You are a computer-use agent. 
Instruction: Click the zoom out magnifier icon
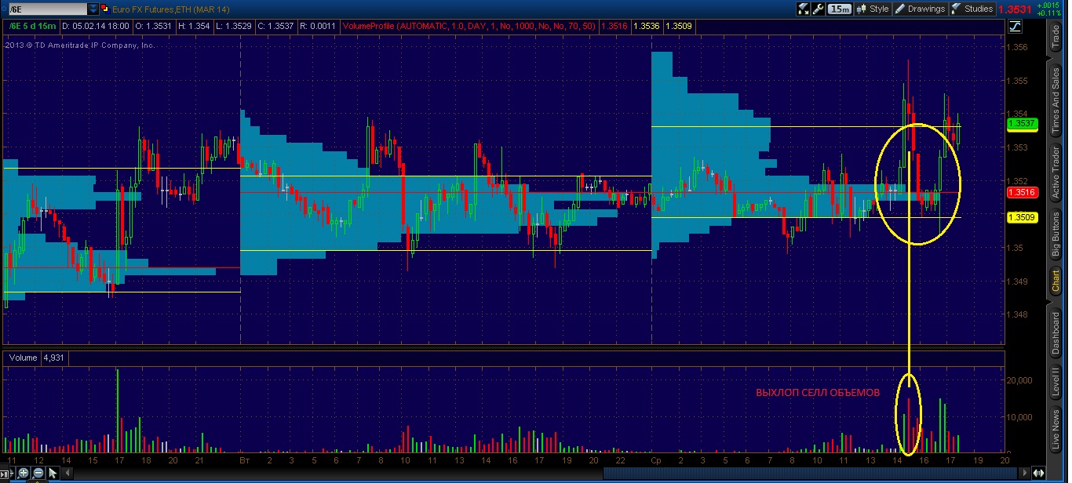(x=38, y=473)
